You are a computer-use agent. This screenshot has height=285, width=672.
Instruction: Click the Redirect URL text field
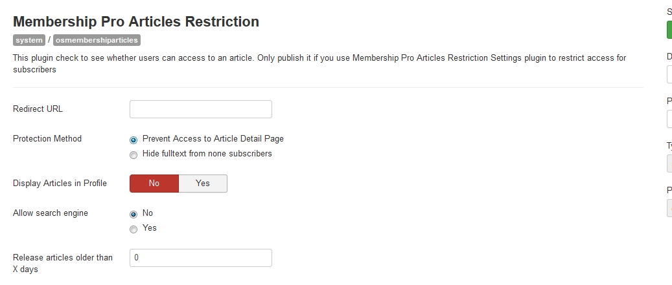[201, 109]
